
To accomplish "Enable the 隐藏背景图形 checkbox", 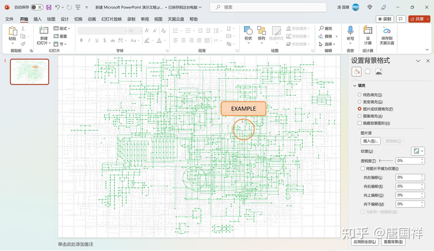I will click(360, 123).
